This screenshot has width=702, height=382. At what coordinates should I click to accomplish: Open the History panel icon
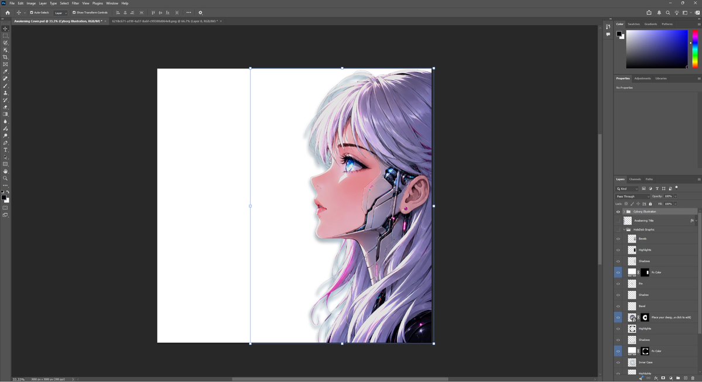(x=608, y=26)
